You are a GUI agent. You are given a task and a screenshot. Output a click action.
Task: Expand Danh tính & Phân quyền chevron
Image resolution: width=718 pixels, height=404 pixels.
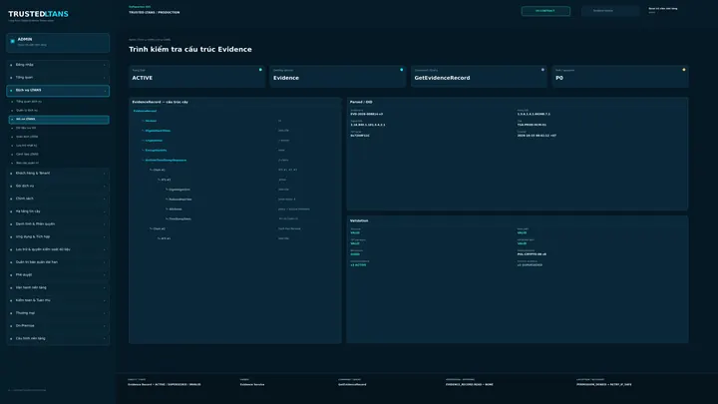[x=105, y=224]
